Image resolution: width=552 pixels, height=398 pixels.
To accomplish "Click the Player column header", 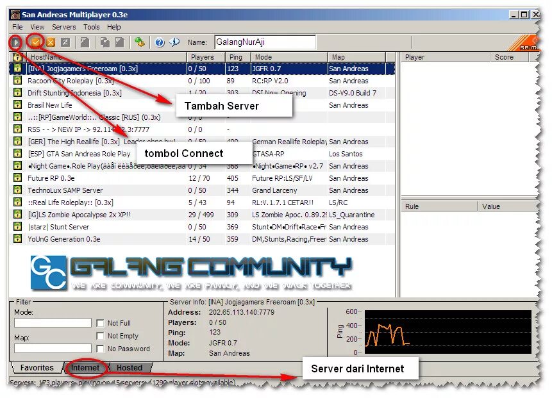I will click(x=446, y=57).
